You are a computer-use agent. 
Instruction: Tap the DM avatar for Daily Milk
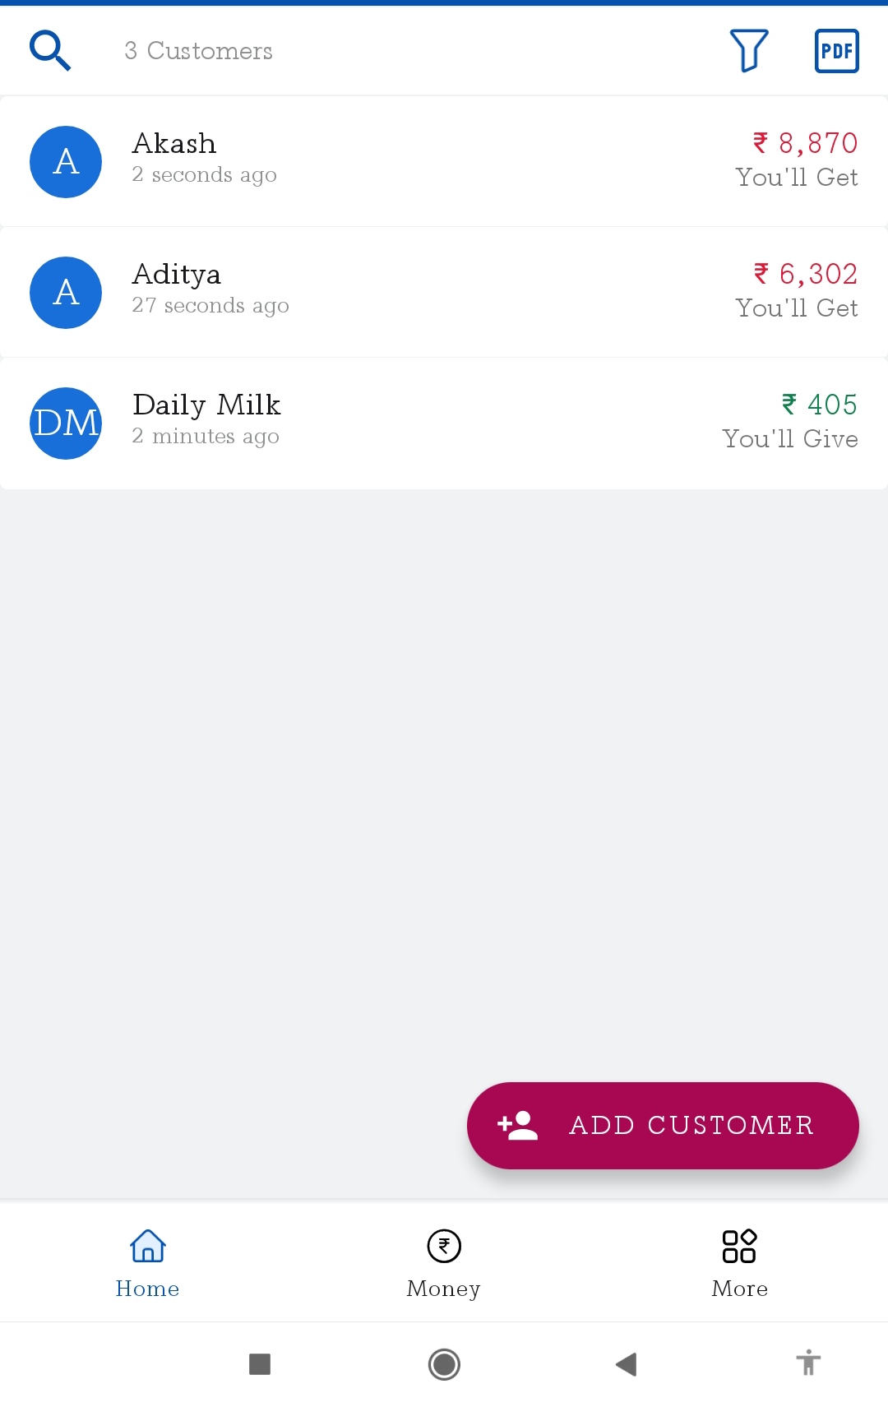click(x=66, y=423)
